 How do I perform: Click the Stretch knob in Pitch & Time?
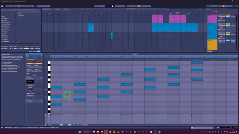pos(30,90)
